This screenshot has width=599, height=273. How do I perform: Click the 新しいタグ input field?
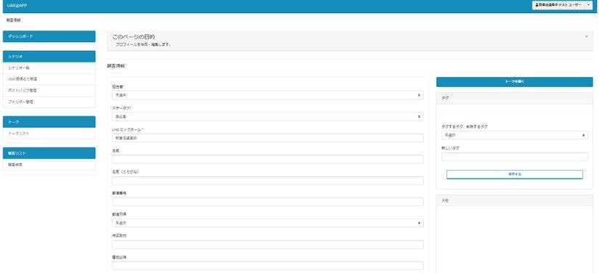pos(515,157)
